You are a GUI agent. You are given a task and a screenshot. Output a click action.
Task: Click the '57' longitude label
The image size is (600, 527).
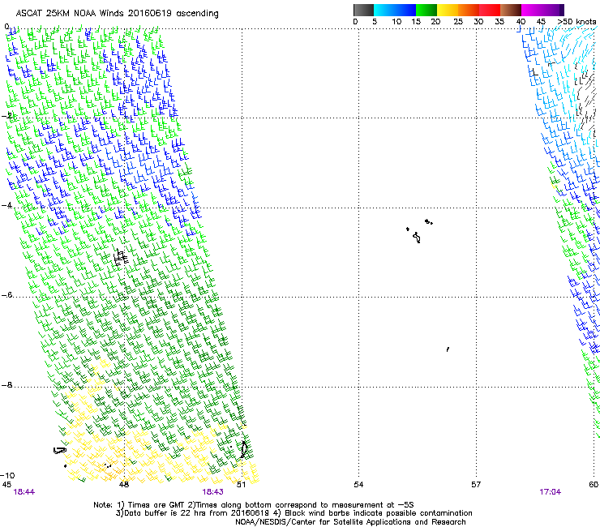pos(476,485)
